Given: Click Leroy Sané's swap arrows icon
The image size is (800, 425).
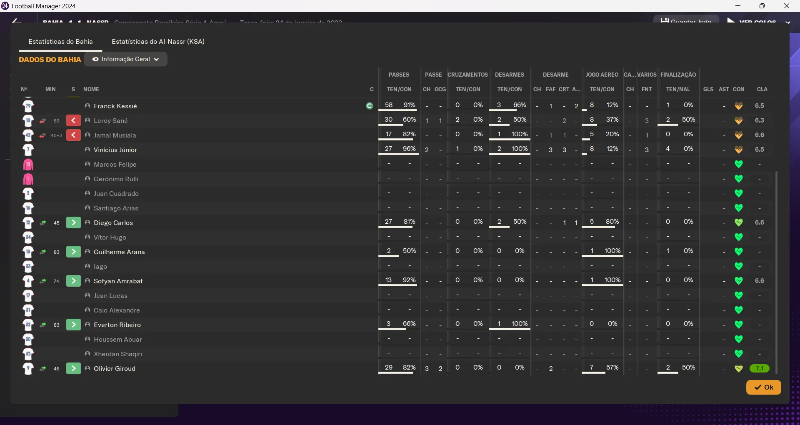Looking at the screenshot, I should (42, 121).
